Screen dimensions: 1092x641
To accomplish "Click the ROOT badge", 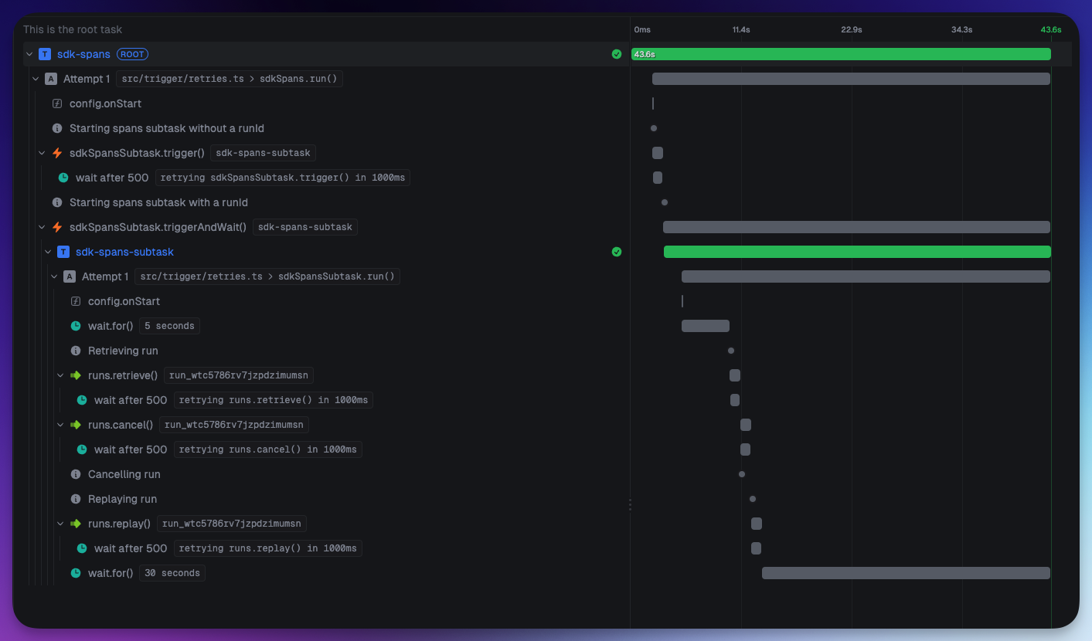I will point(132,54).
